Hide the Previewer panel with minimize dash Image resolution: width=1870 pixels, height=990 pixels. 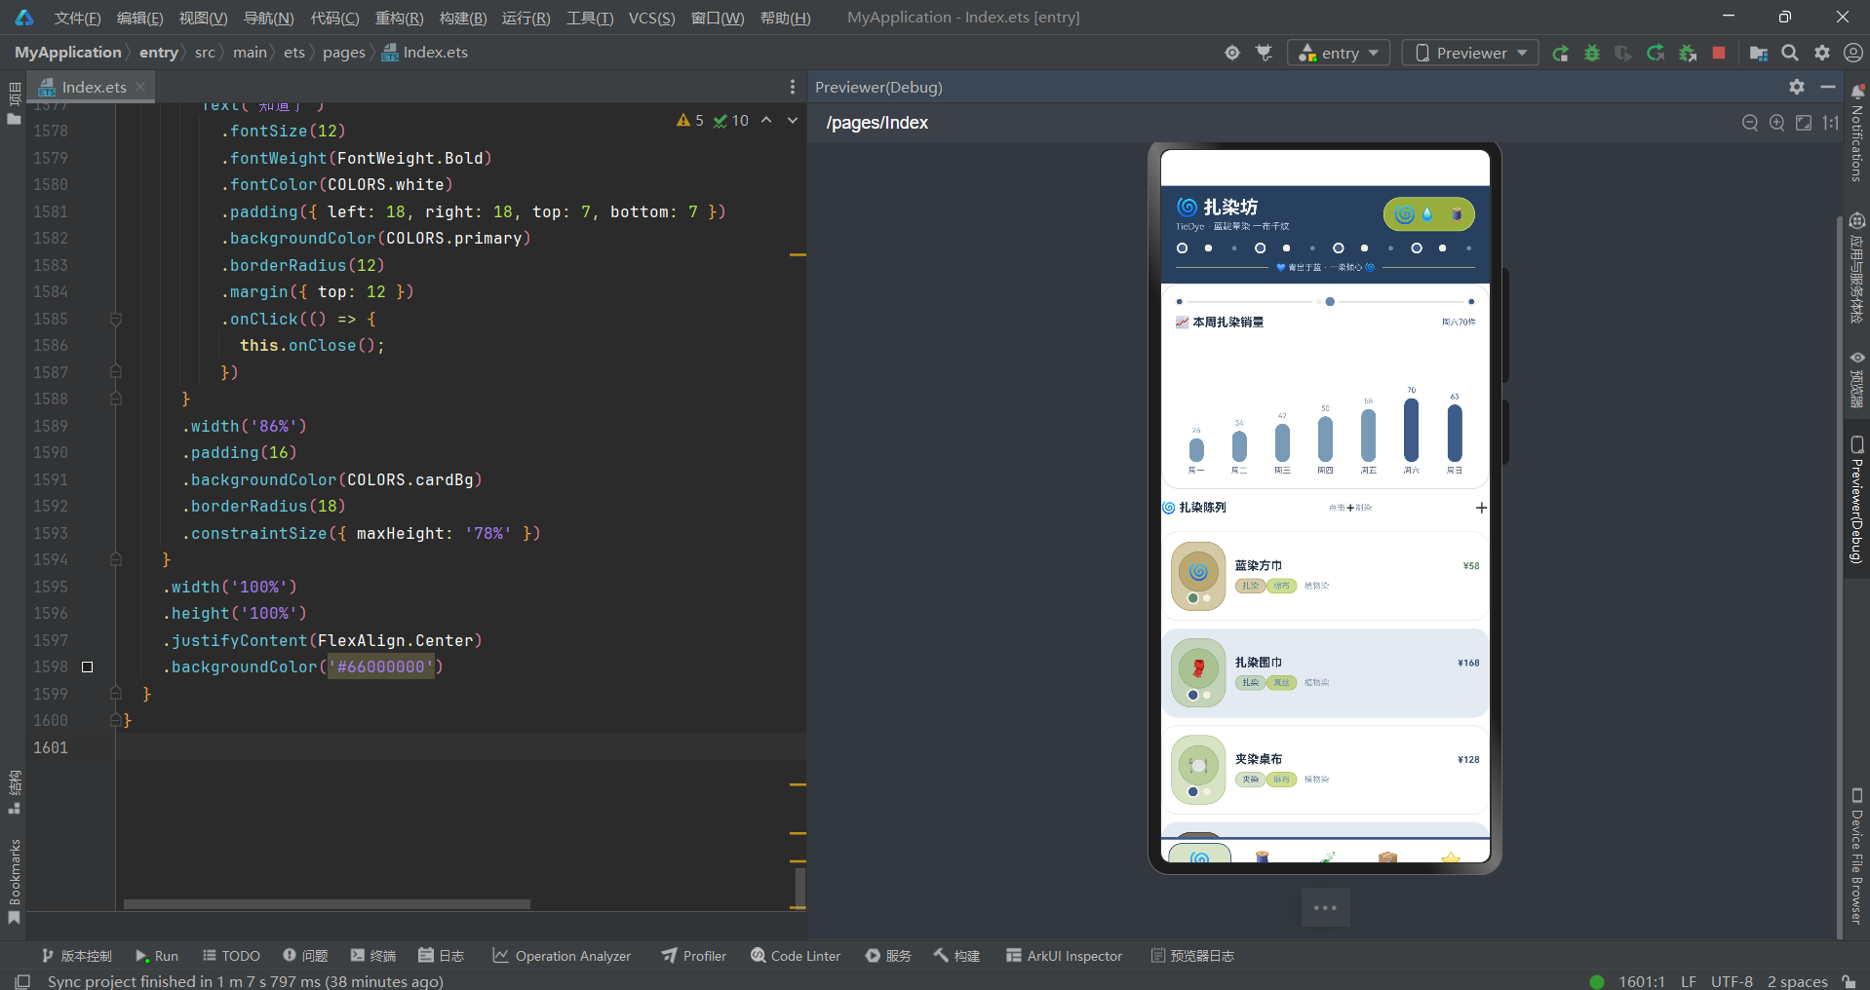tap(1828, 87)
